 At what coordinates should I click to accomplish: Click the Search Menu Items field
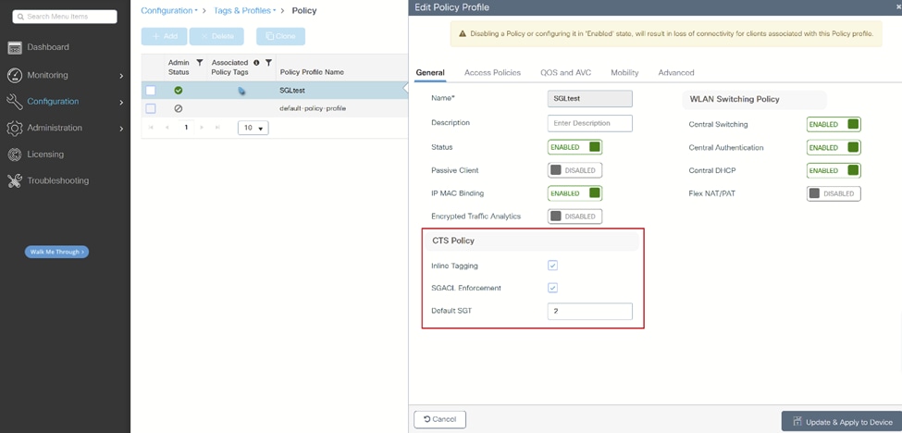pyautogui.click(x=65, y=17)
